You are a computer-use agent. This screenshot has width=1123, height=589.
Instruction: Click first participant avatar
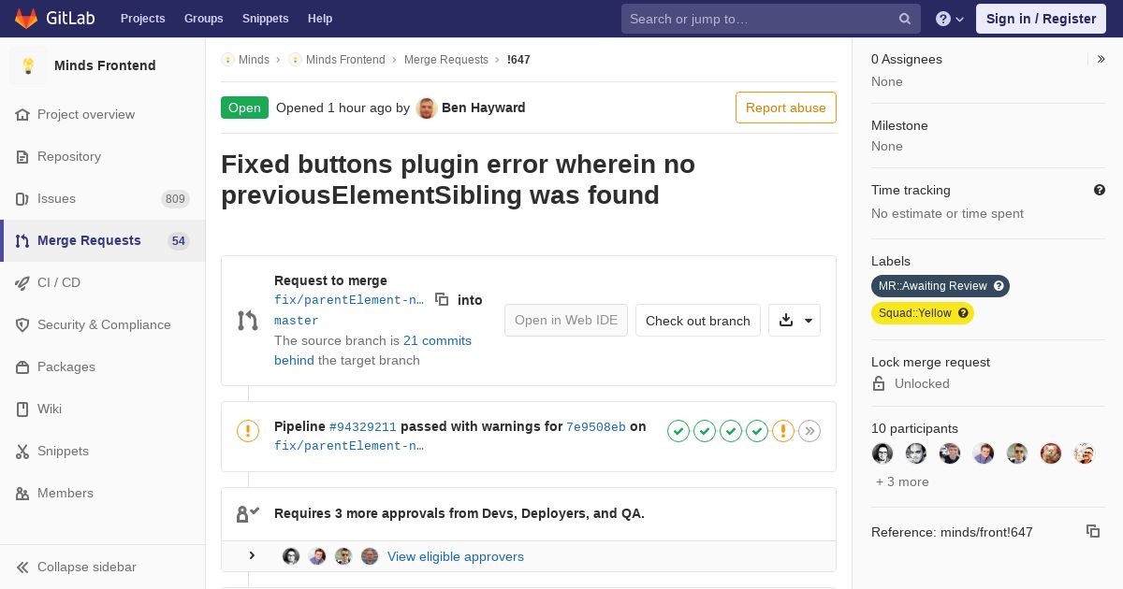point(882,453)
